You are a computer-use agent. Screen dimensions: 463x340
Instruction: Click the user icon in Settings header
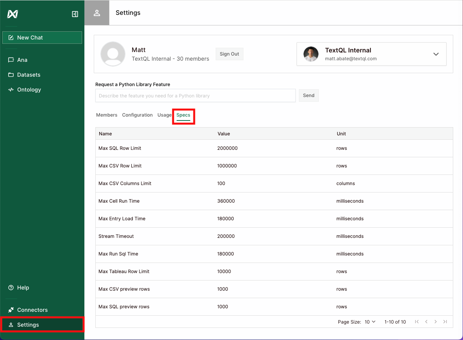pos(97,13)
